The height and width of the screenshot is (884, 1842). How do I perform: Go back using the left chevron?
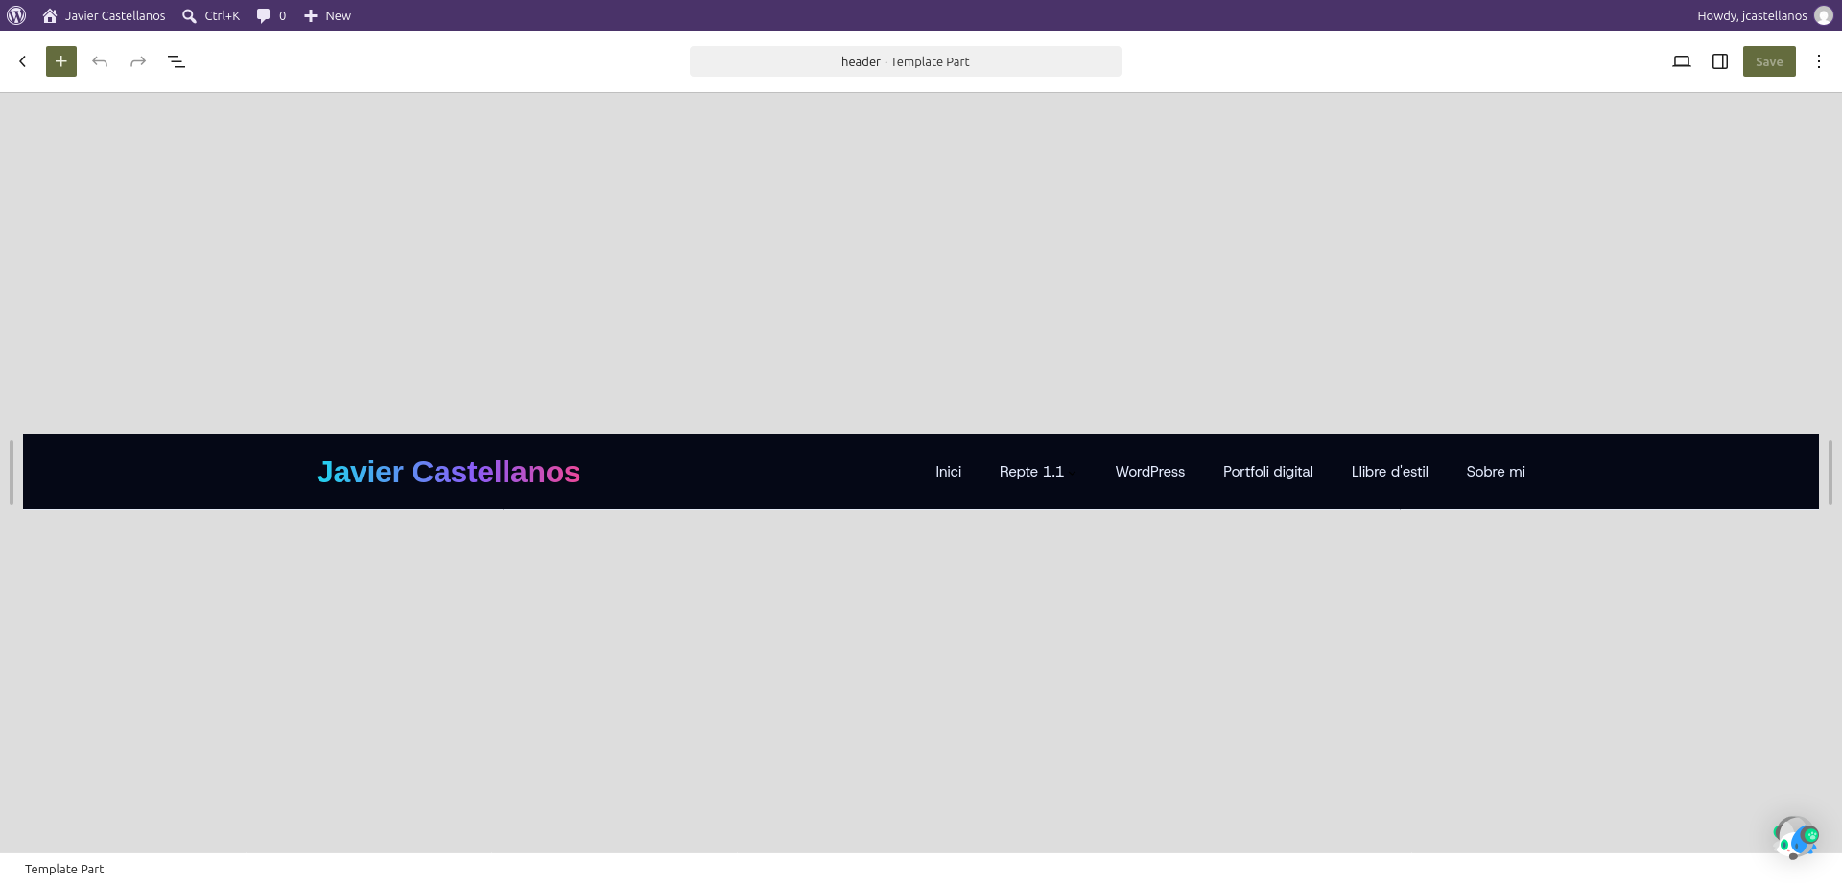23,61
